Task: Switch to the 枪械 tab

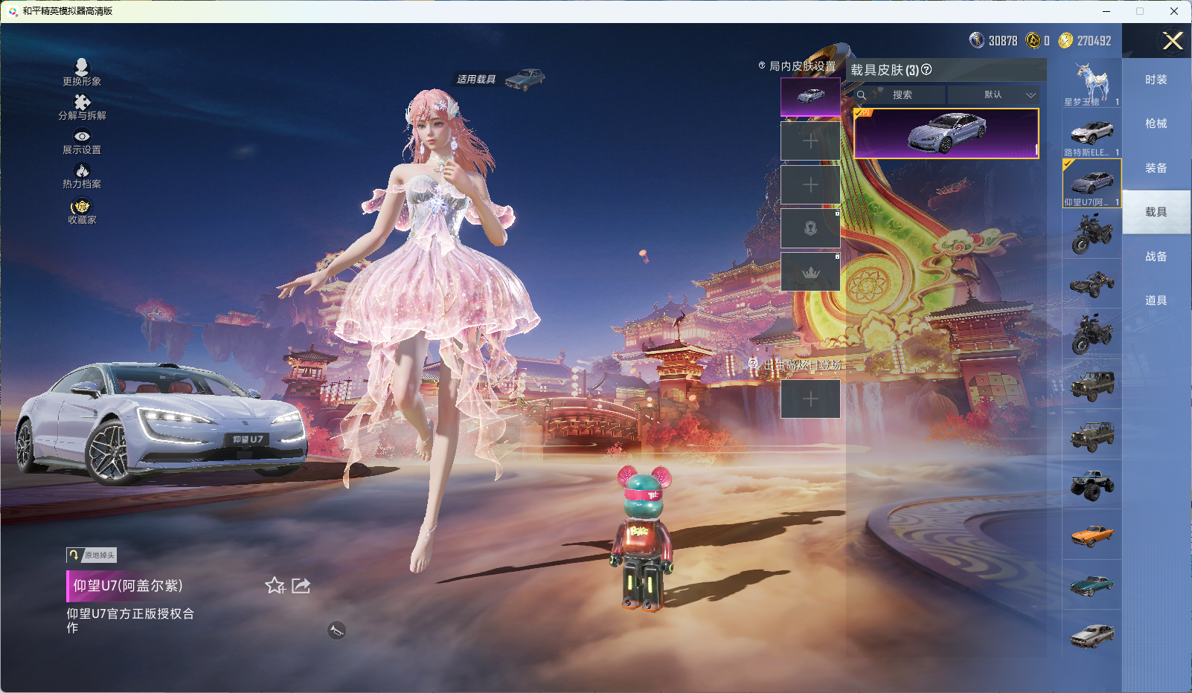Action: point(1156,123)
